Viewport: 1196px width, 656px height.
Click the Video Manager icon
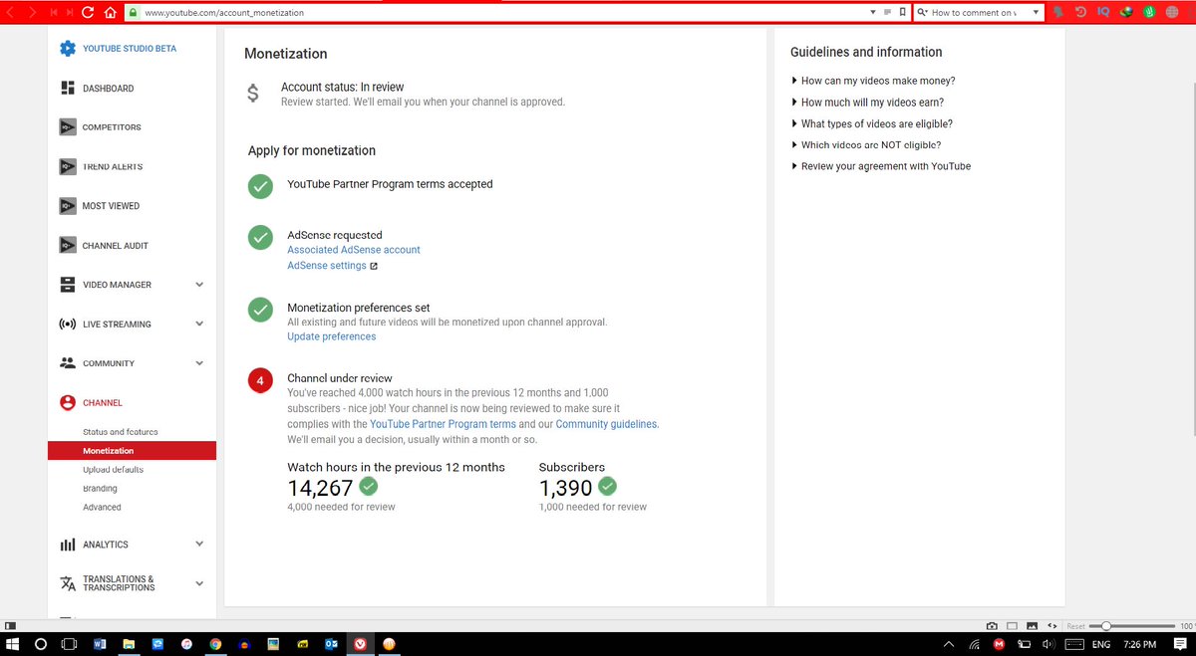point(68,285)
